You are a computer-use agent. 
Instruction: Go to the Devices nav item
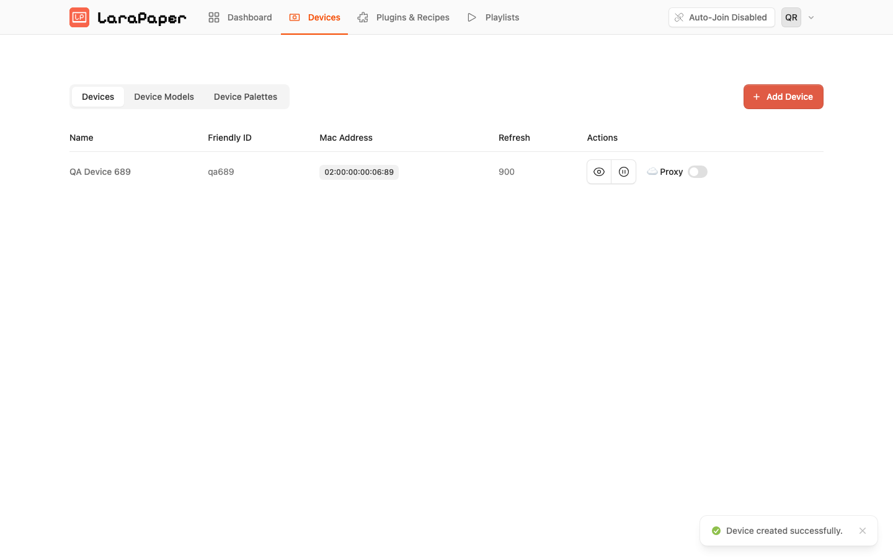[314, 17]
